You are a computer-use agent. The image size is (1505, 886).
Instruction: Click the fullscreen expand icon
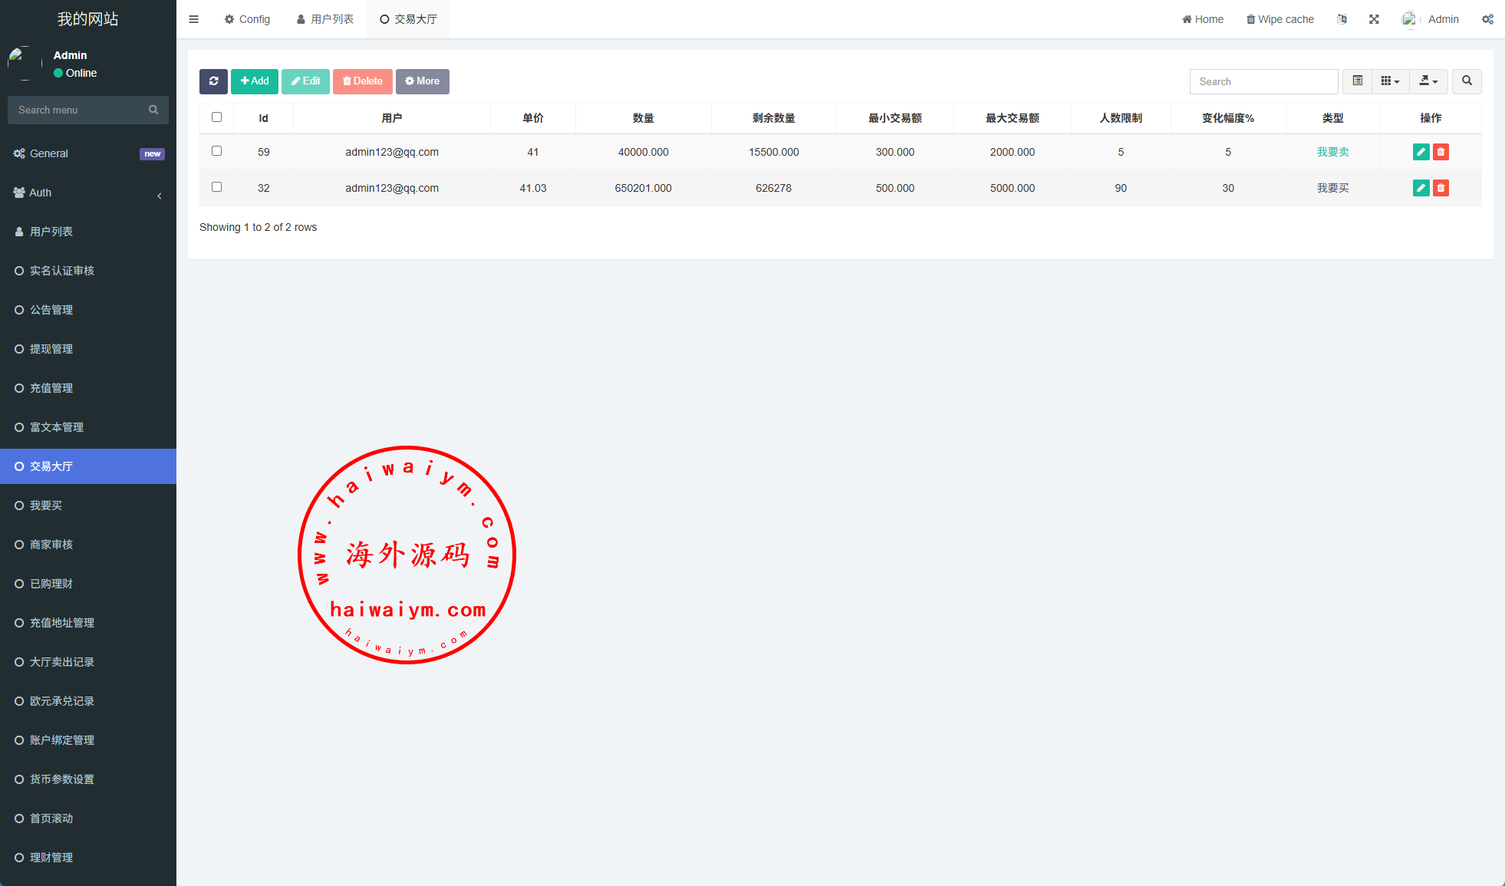coord(1374,19)
